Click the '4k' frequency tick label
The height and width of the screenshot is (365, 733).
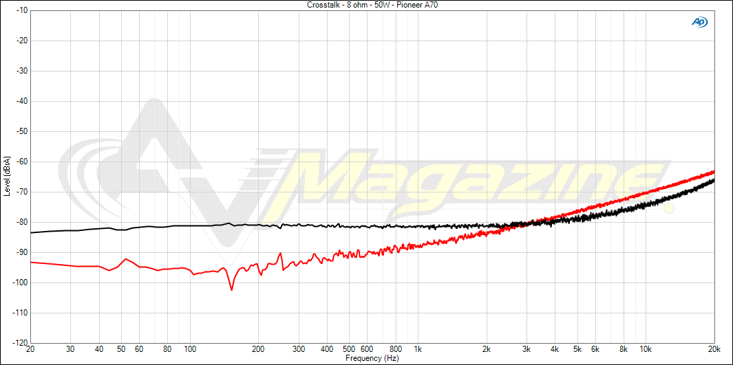point(555,349)
